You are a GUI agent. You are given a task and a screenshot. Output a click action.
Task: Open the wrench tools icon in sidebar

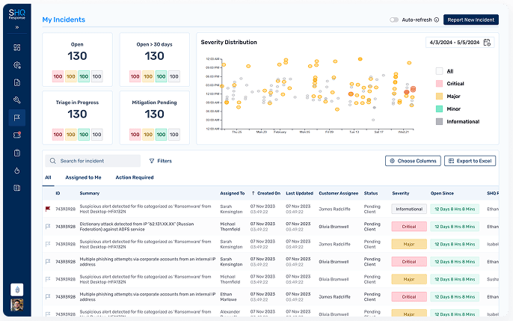pos(17,100)
